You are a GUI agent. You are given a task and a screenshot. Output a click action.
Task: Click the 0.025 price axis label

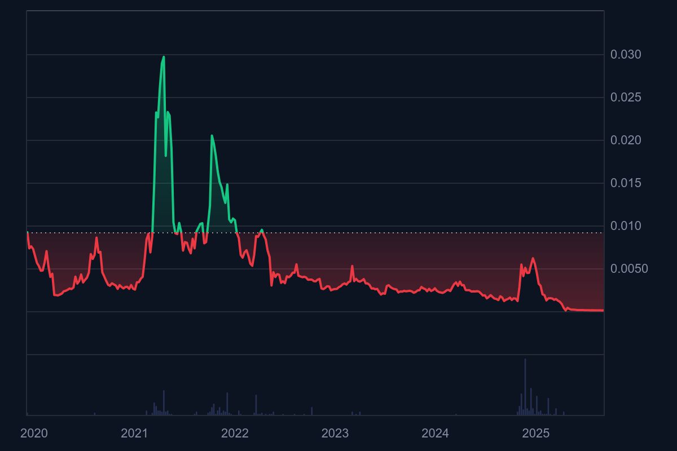click(x=626, y=98)
